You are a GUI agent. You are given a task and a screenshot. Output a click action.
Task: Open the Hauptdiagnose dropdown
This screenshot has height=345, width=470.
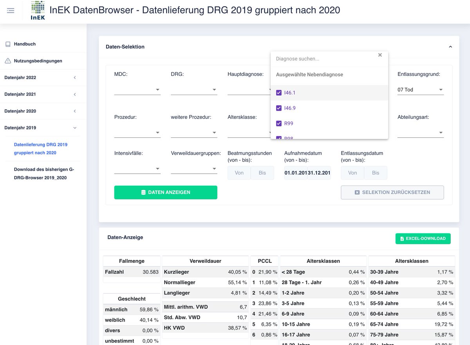[249, 90]
